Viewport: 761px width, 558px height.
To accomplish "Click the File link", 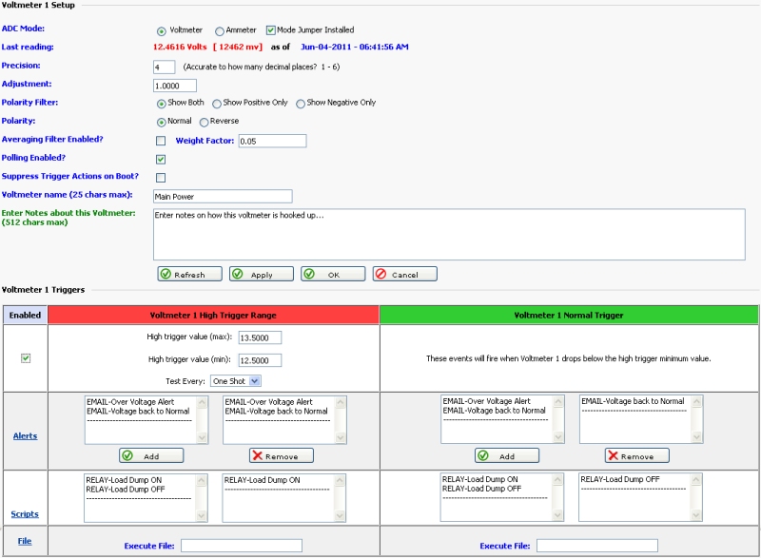I will (x=25, y=540).
